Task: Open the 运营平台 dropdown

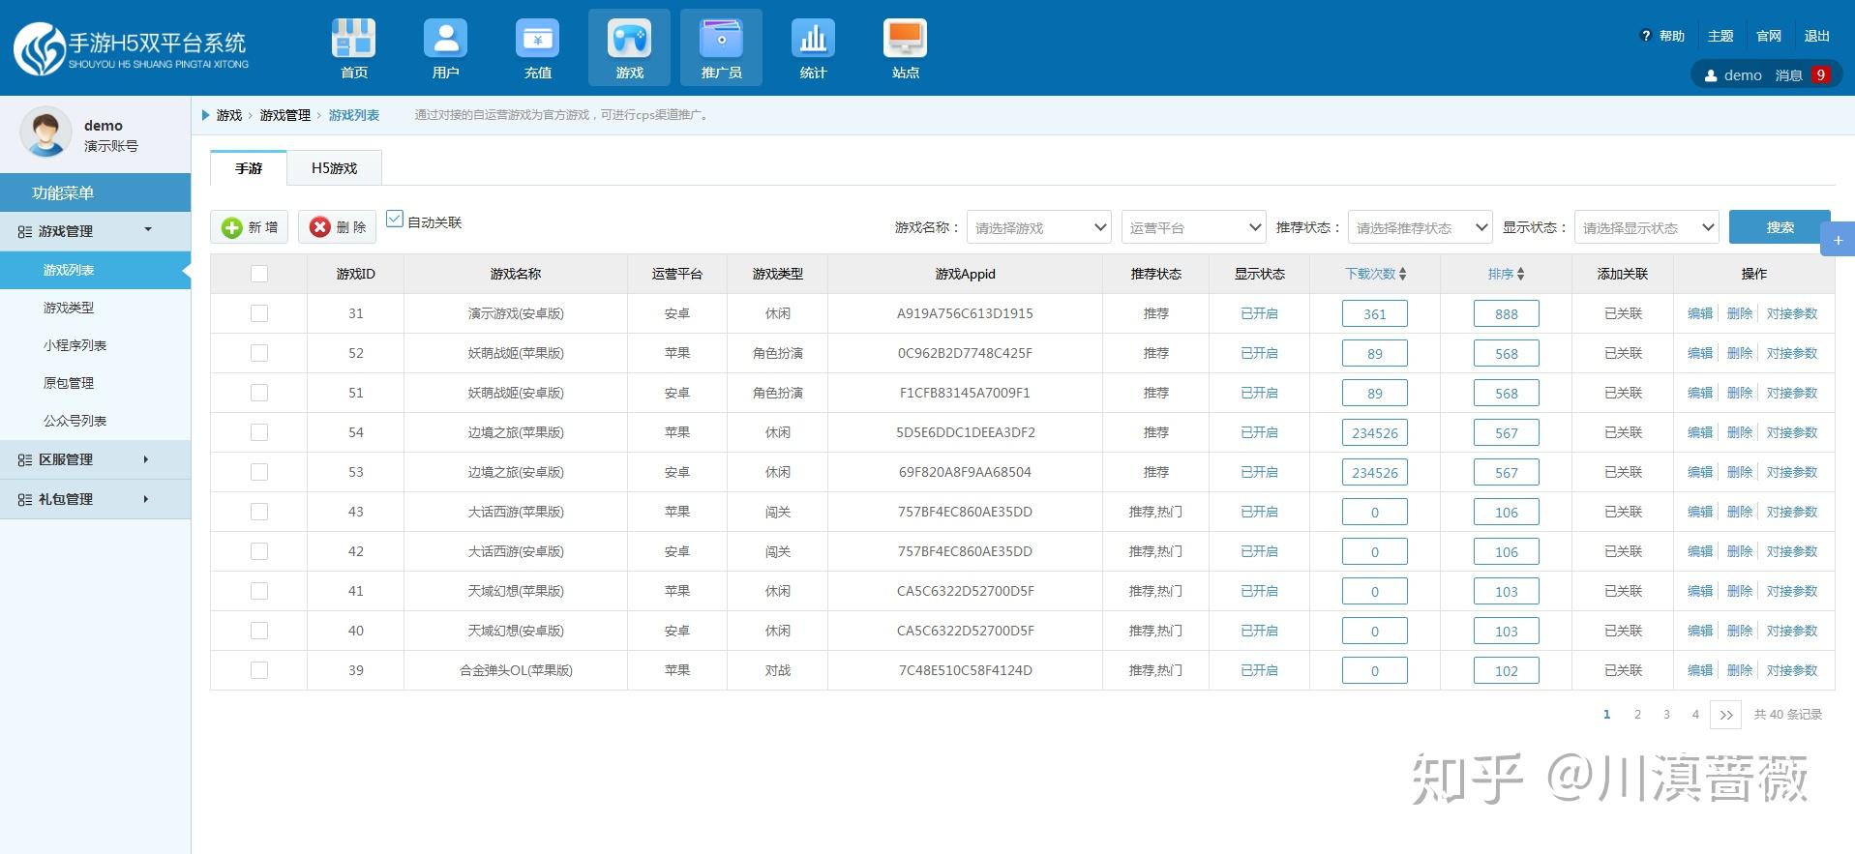Action: pyautogui.click(x=1194, y=227)
